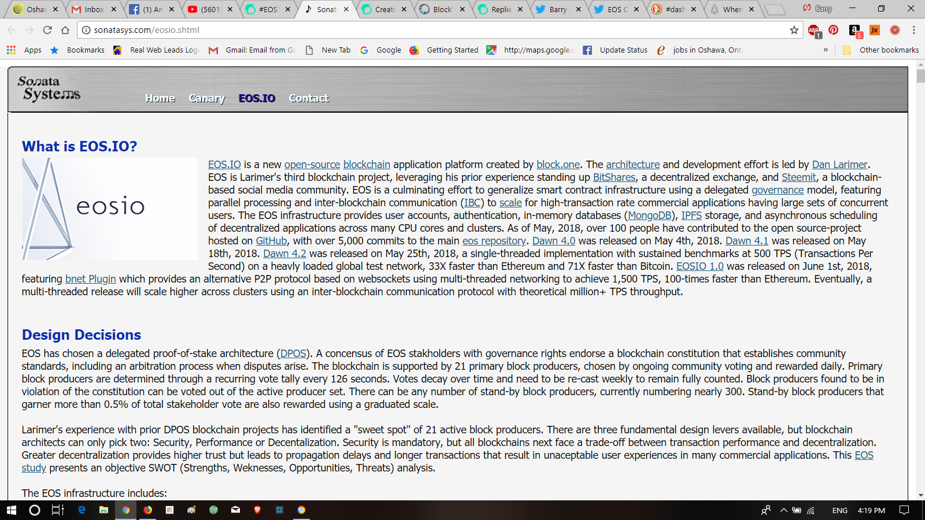This screenshot has height=520, width=925.
Task: Click the eosio logo image
Action: coord(110,209)
